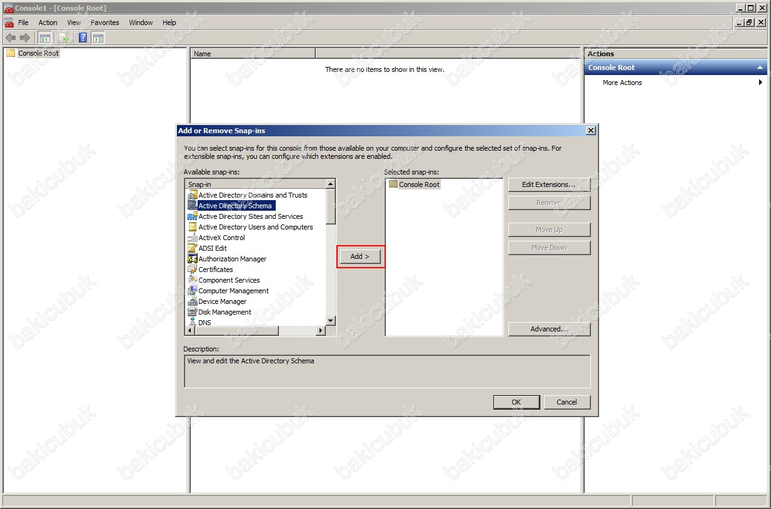
Task: Click the greyed-out Move Down button
Action: 549,248
